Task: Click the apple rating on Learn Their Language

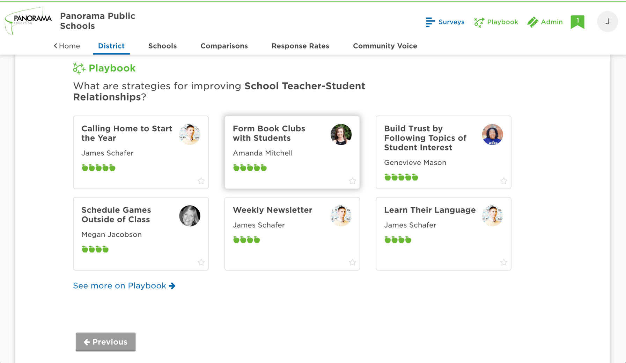Action: point(398,240)
